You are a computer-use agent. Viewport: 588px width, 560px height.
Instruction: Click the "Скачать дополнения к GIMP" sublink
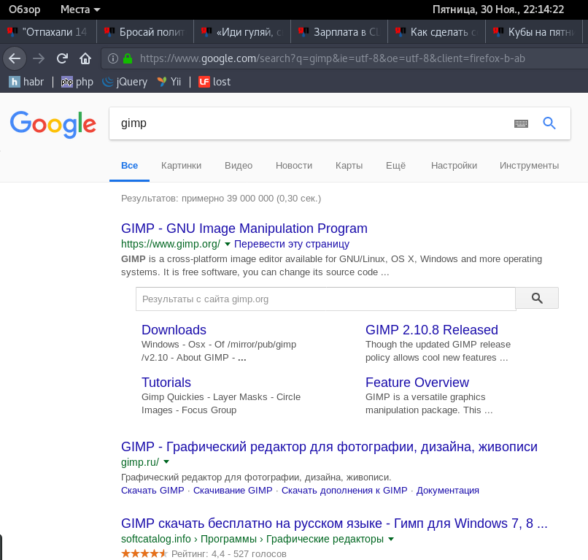344,490
